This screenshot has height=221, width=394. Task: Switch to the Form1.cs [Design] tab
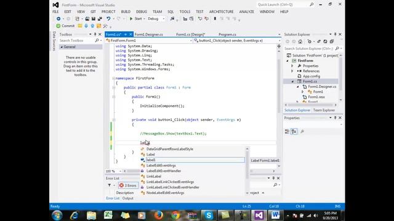click(190, 34)
